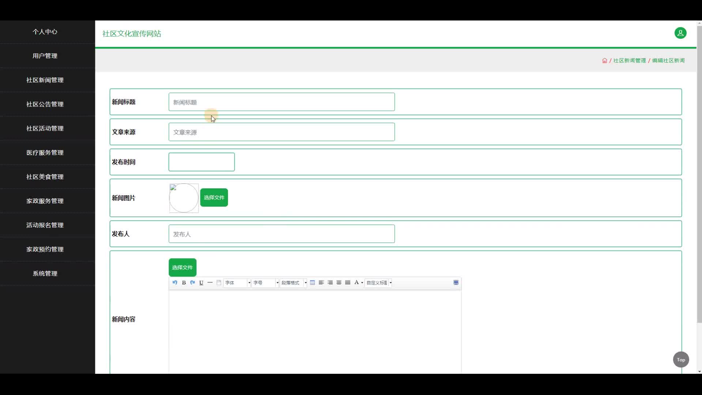
Task: Click the home icon in the breadcrumb
Action: [604, 61]
